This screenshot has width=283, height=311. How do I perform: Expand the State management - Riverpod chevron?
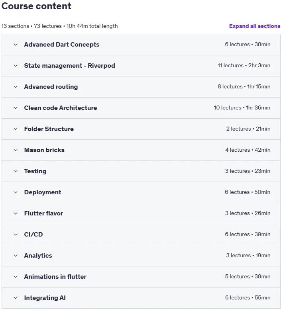click(16, 66)
